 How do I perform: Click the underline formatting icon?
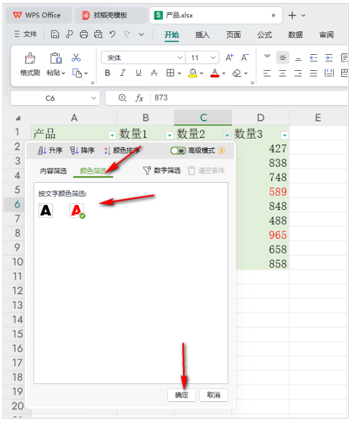point(138,73)
